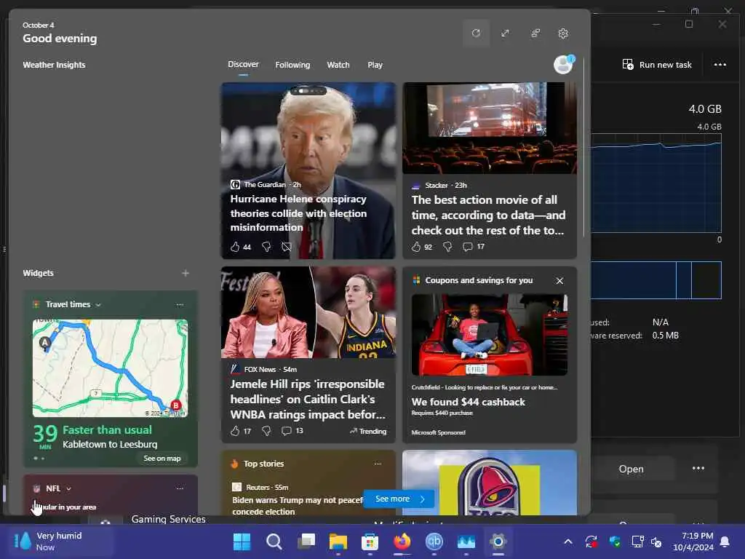745x559 pixels.
Task: Open Travel times widget more options
Action: click(x=180, y=304)
